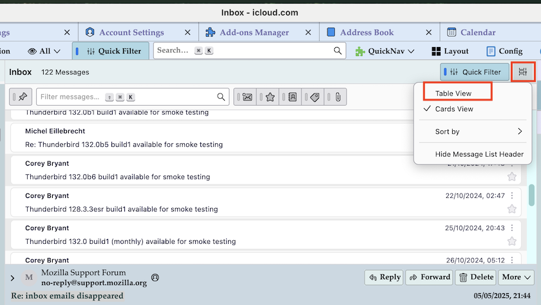Open Thunderbird 132.0b6 build1 message
This screenshot has width=541, height=305.
[265, 170]
